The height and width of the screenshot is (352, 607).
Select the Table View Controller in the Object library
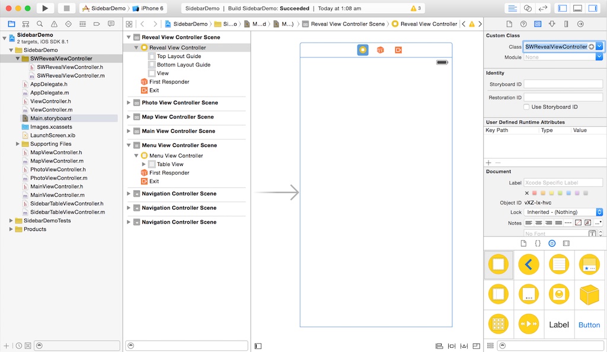559,265
